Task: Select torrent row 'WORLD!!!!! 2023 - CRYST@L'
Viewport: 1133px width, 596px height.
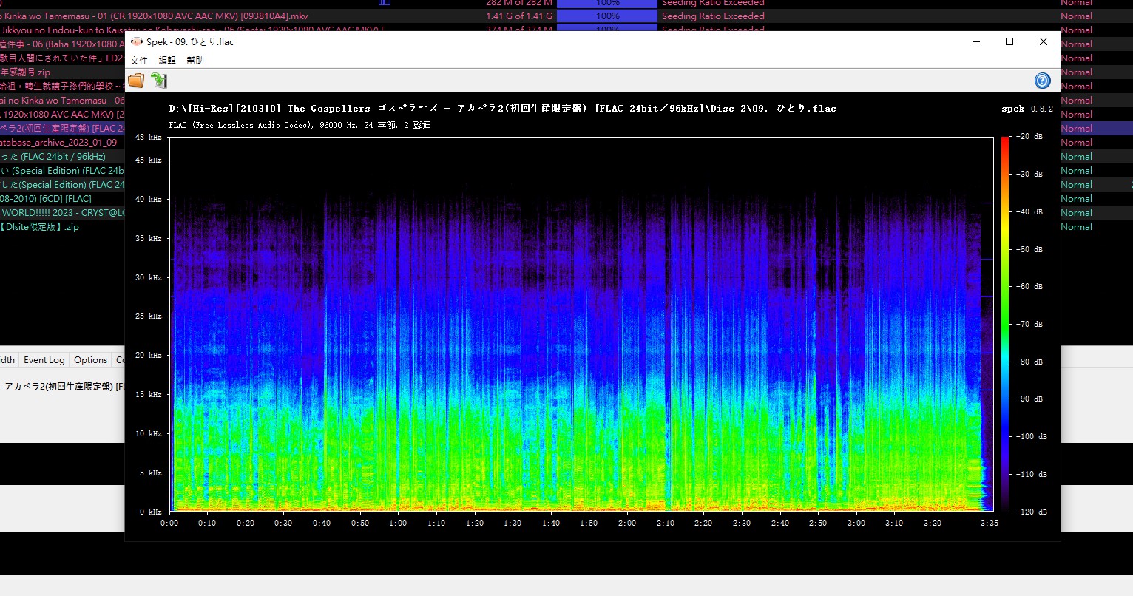Action: [x=62, y=213]
